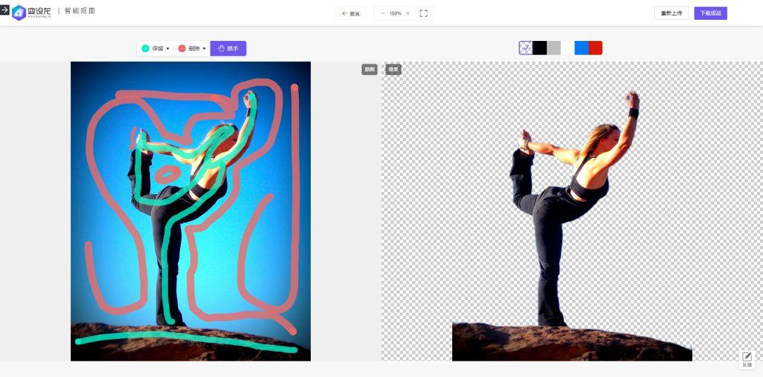Toggle fullscreen view icon

pos(423,13)
